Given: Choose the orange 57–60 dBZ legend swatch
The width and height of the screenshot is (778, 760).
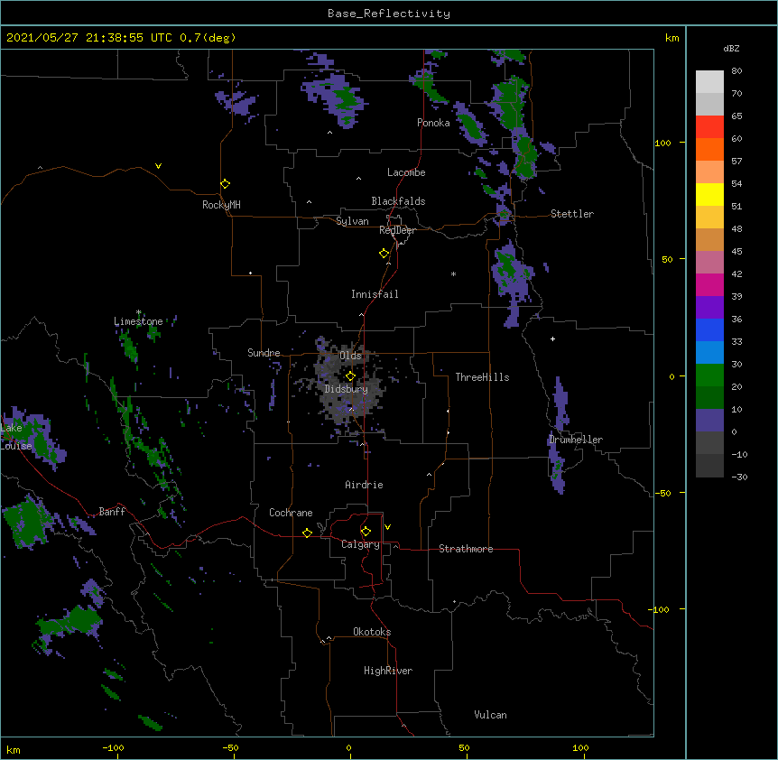Looking at the screenshot, I should click(709, 149).
